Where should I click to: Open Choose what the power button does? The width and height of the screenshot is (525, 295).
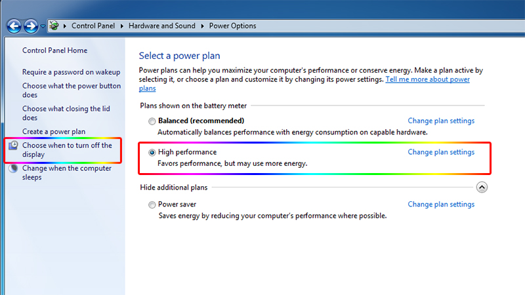coord(72,90)
